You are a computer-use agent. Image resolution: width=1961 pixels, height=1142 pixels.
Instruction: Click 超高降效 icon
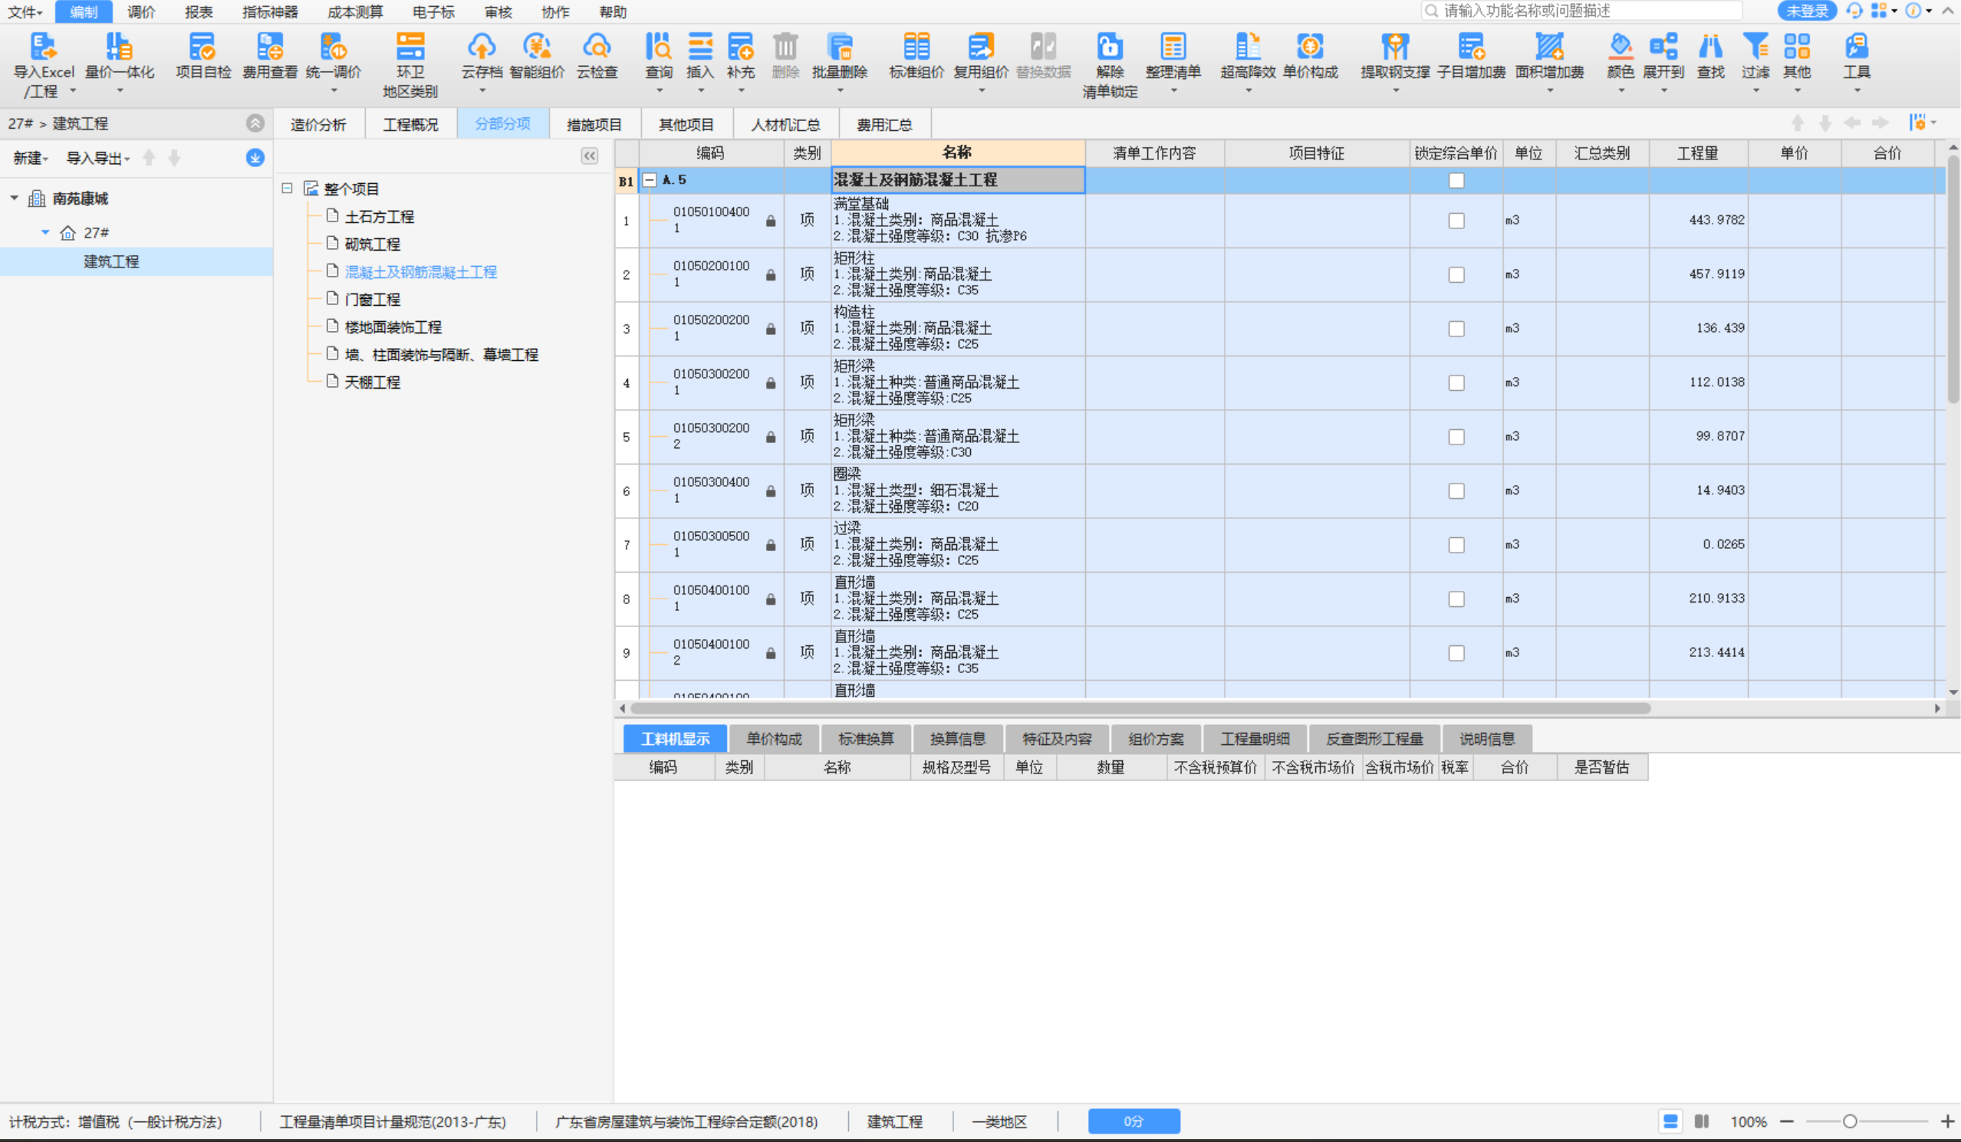tap(1249, 62)
